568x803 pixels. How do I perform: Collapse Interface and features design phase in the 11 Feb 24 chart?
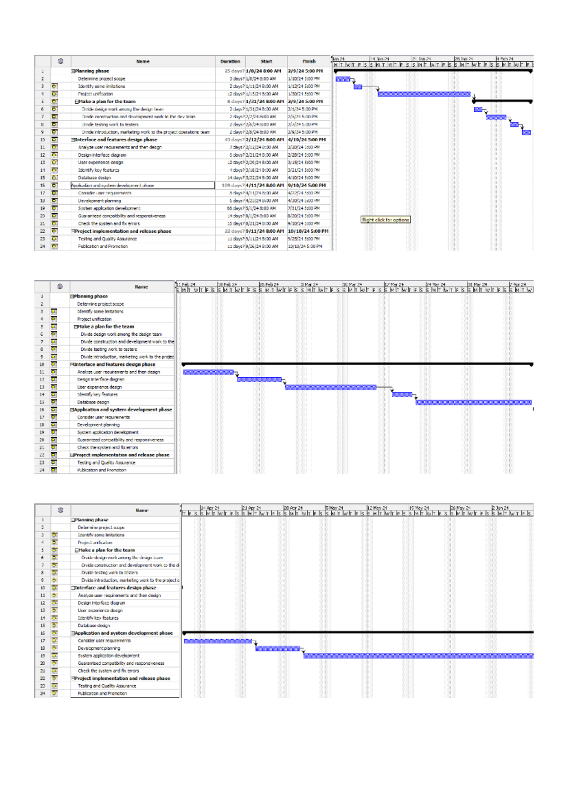[x=72, y=365]
